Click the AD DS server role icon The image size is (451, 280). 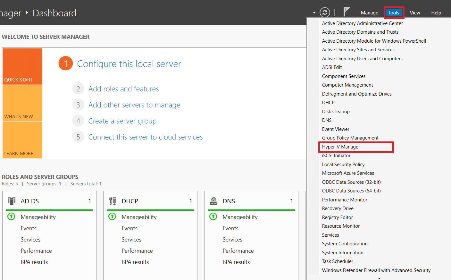pyautogui.click(x=11, y=200)
